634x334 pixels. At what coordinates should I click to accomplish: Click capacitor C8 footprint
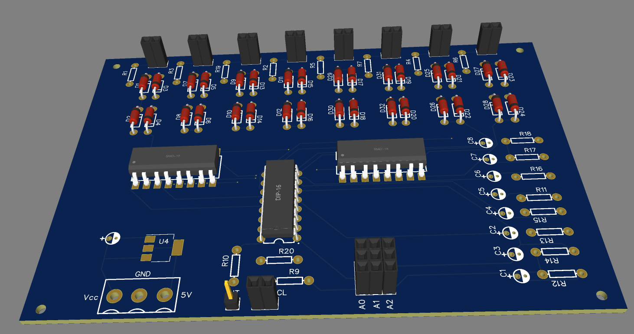tap(487, 143)
